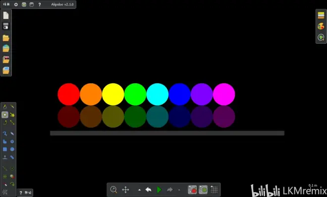Toggle gravity with the red apple icon

(192, 190)
